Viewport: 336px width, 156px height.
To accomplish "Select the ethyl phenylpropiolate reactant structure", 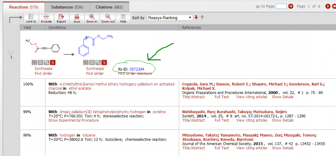I will point(43,46).
